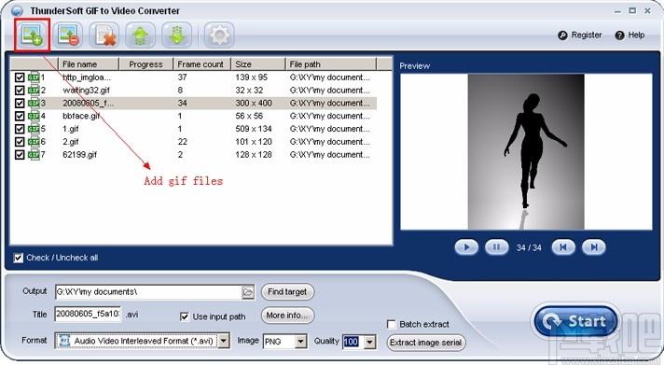Image resolution: width=664 pixels, height=365 pixels.
Task: Move selected file up with green arrow
Action: coord(140,35)
